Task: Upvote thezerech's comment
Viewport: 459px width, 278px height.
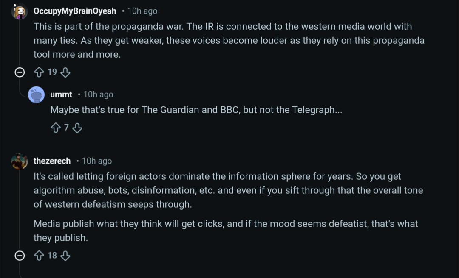Action: [39, 256]
